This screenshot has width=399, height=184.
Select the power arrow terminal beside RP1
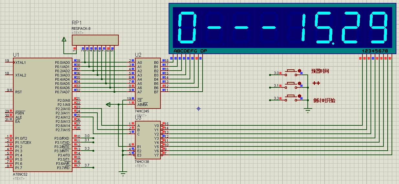pyautogui.click(x=64, y=40)
